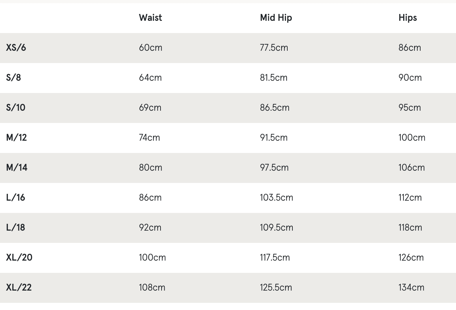Select the S/8 size row label

coord(14,78)
